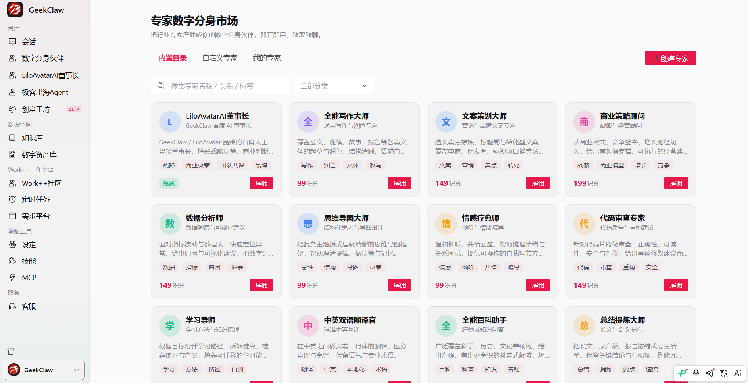This screenshot has height=383, width=748.
Task: Click the green P icon in floating toolbar
Action: [x=683, y=373]
